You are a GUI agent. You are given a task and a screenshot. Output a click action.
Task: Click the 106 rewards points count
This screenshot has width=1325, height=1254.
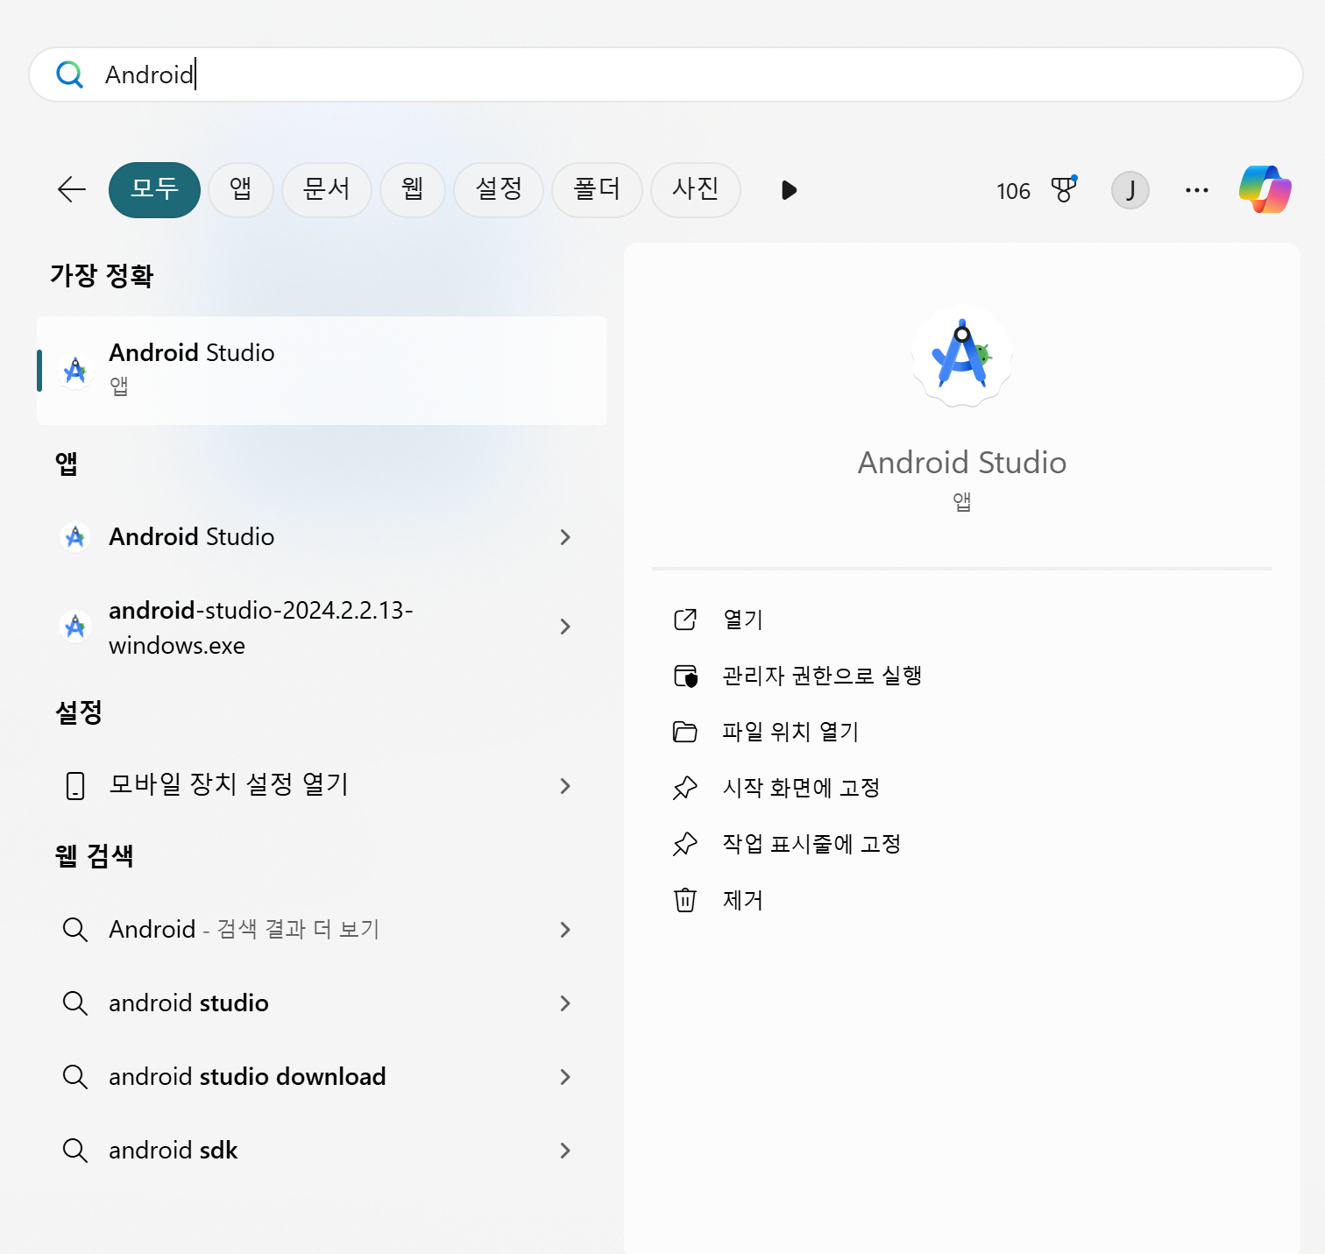coord(1013,191)
